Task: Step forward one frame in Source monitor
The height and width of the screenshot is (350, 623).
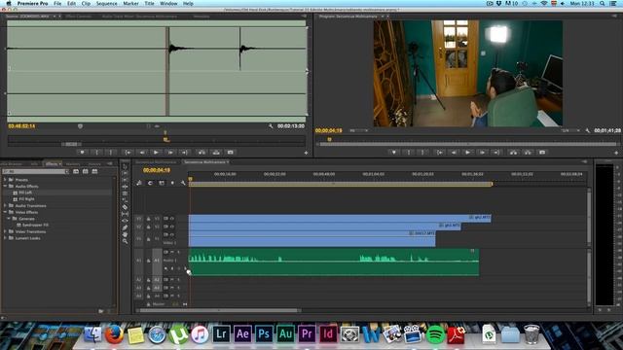Action: (170, 153)
